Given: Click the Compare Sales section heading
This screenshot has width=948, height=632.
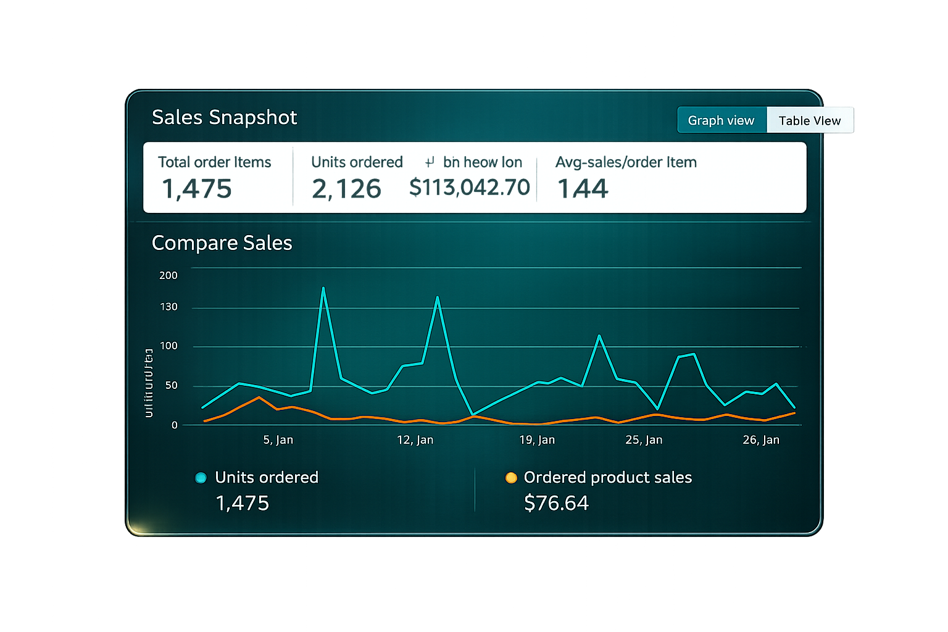Looking at the screenshot, I should (x=222, y=243).
